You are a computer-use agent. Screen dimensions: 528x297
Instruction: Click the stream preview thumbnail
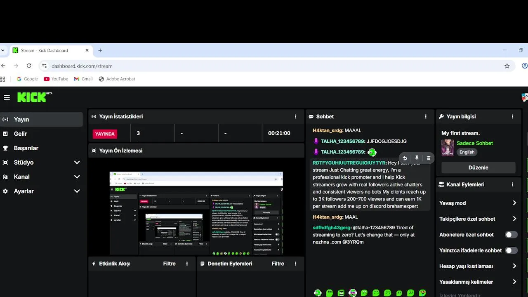pos(196,213)
